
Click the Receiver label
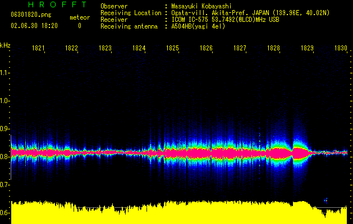pos(114,20)
